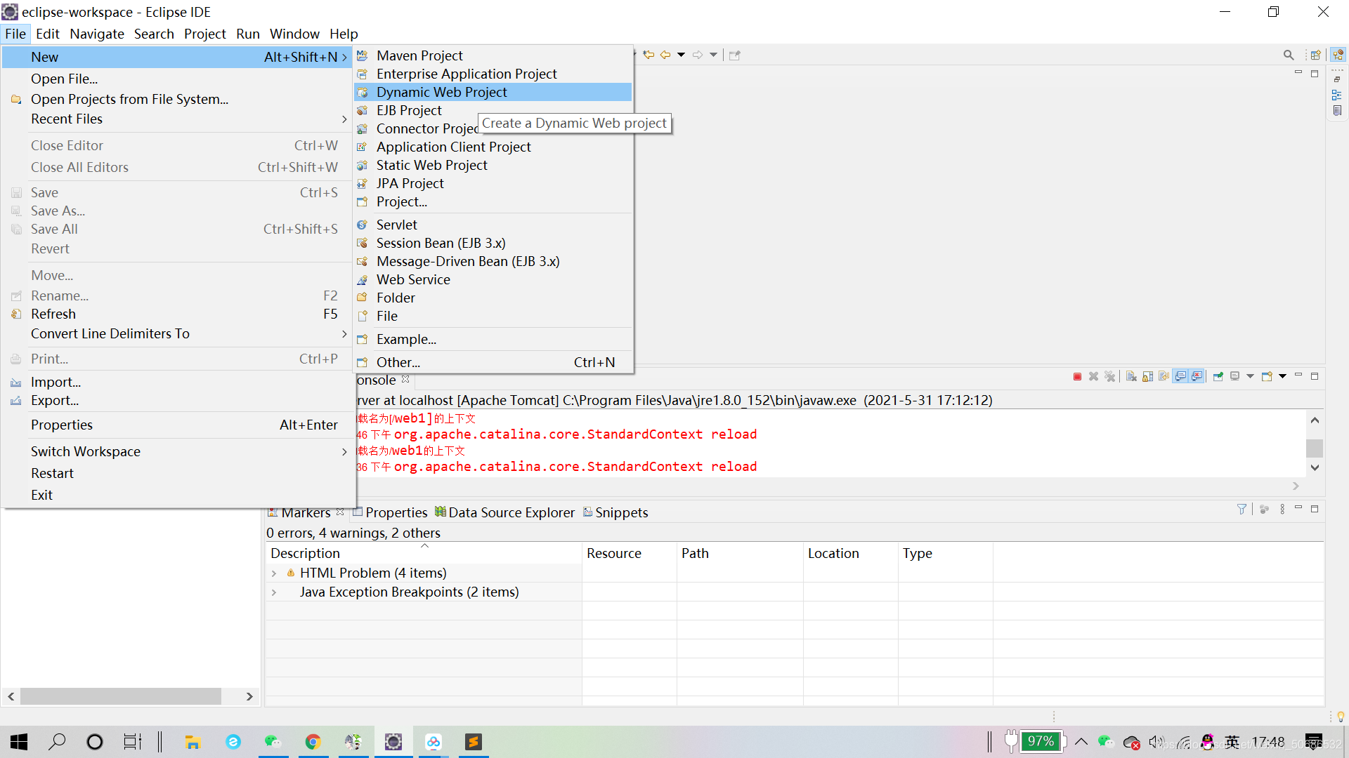
Task: Sort markers by Description column header
Action: coord(424,553)
